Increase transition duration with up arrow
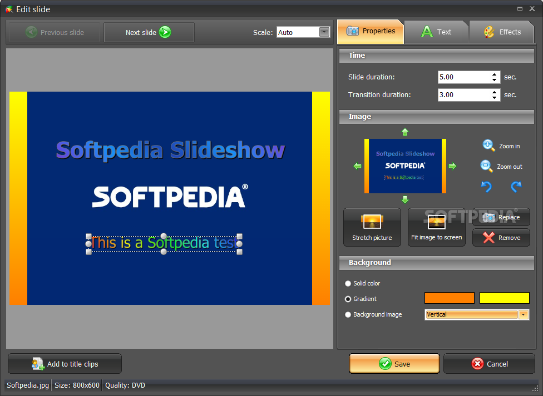Viewport: 543px width, 396px height. pos(494,92)
